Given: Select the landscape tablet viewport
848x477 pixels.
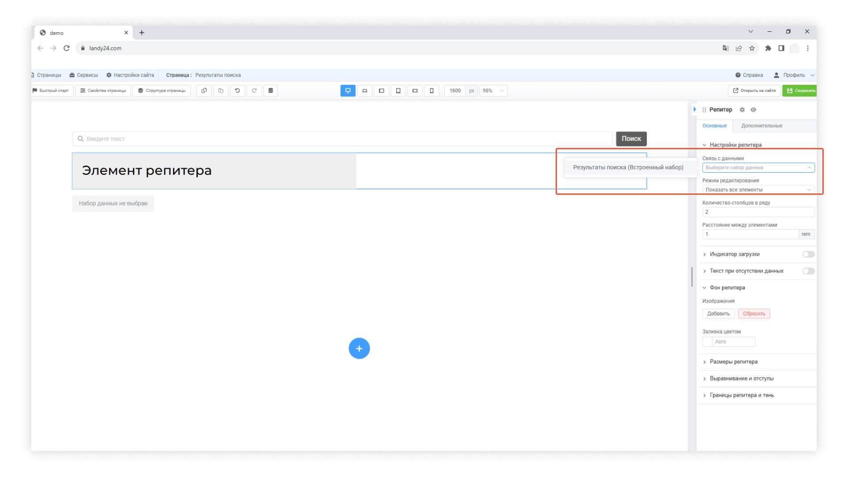Looking at the screenshot, I should tap(382, 91).
